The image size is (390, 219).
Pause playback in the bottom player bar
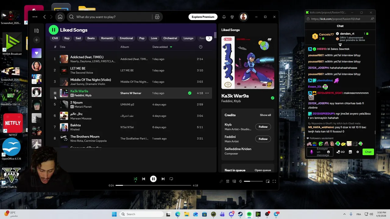153,179
